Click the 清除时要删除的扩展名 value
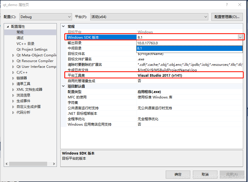Screen dimensions: 248x182 (190, 65)
